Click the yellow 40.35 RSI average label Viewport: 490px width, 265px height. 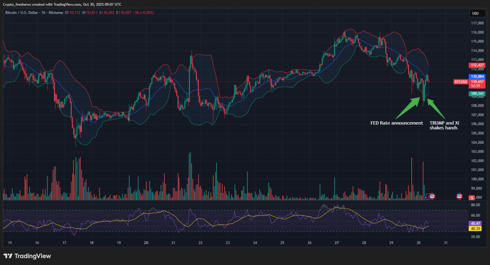click(476, 229)
